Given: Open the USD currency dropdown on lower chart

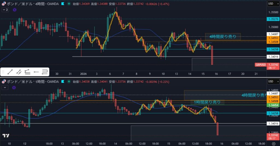Looking at the screenshot, I should coord(272,81).
